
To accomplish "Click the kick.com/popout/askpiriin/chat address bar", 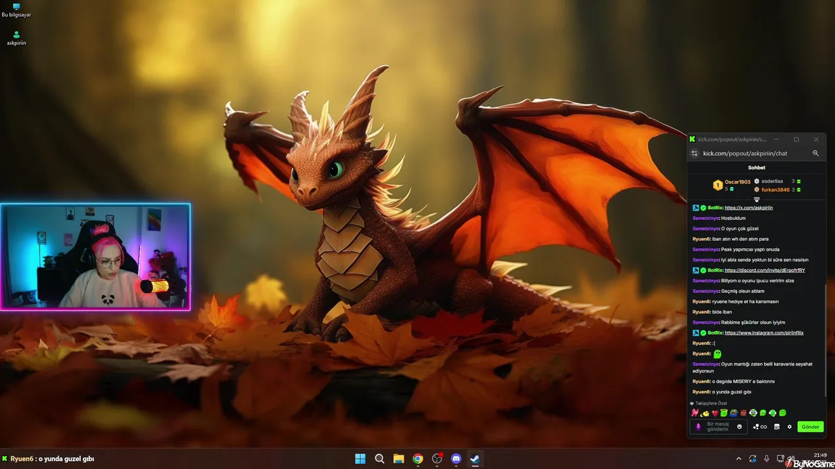I will (745, 153).
